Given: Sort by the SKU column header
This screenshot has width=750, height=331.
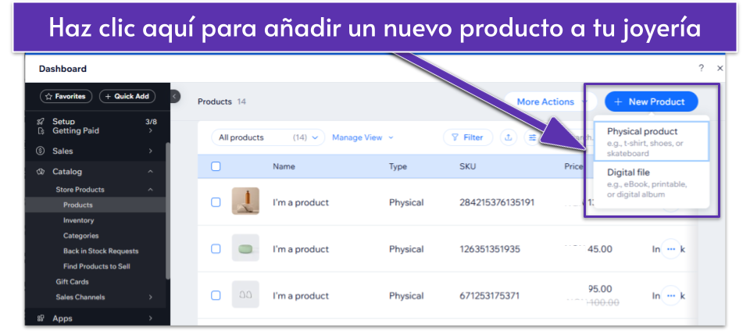Looking at the screenshot, I should tap(468, 166).
